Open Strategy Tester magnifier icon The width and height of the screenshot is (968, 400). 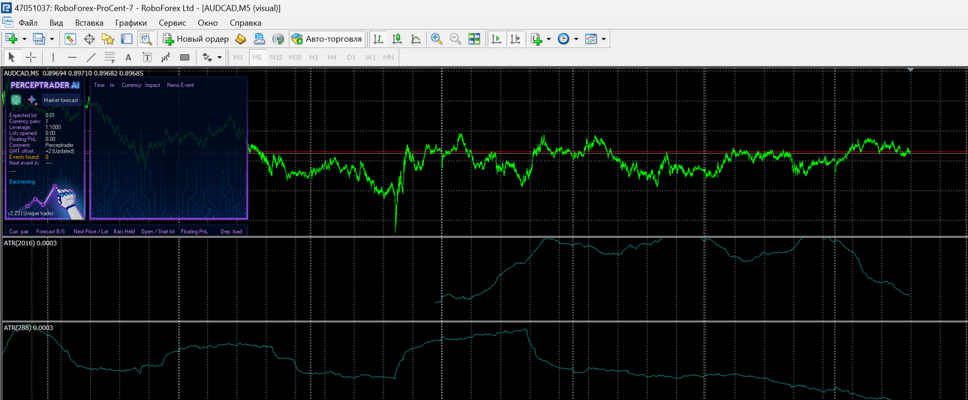[x=146, y=38]
